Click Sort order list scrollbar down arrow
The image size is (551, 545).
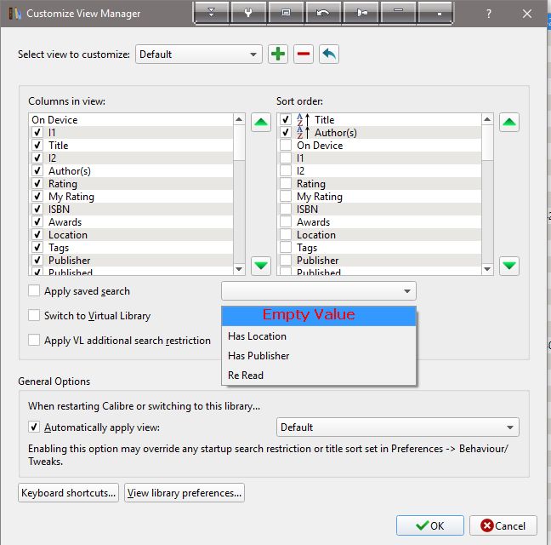tap(487, 269)
